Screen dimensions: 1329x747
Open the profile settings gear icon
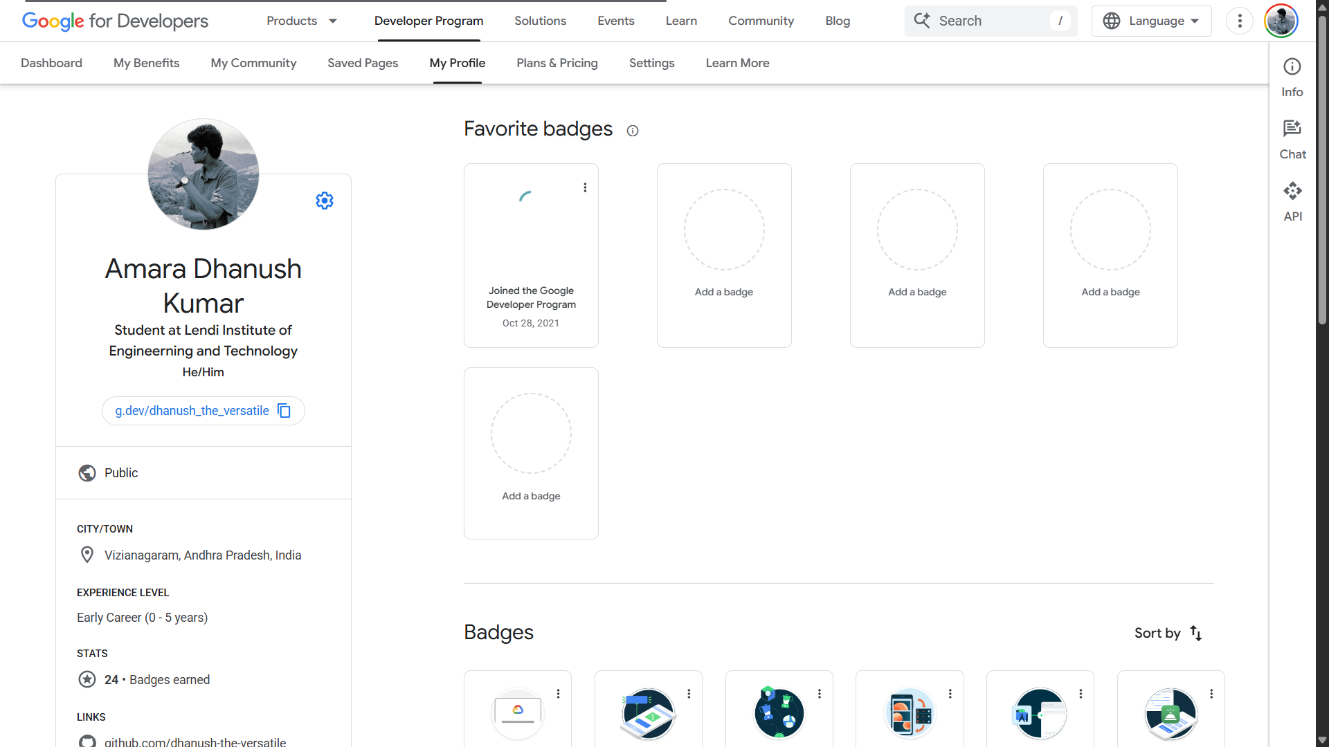point(325,201)
